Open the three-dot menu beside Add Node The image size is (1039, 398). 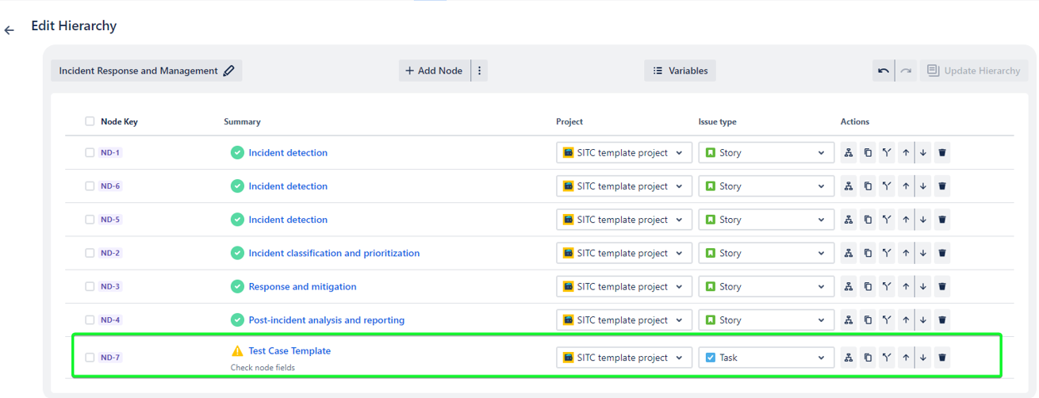click(479, 71)
